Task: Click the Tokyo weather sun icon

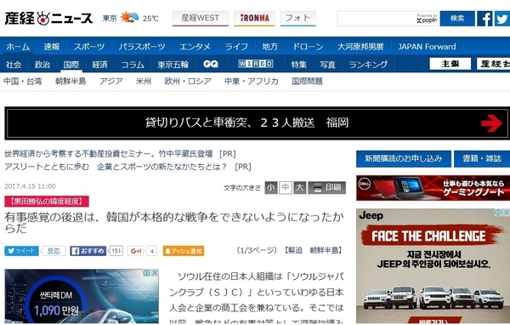Action: (129, 17)
